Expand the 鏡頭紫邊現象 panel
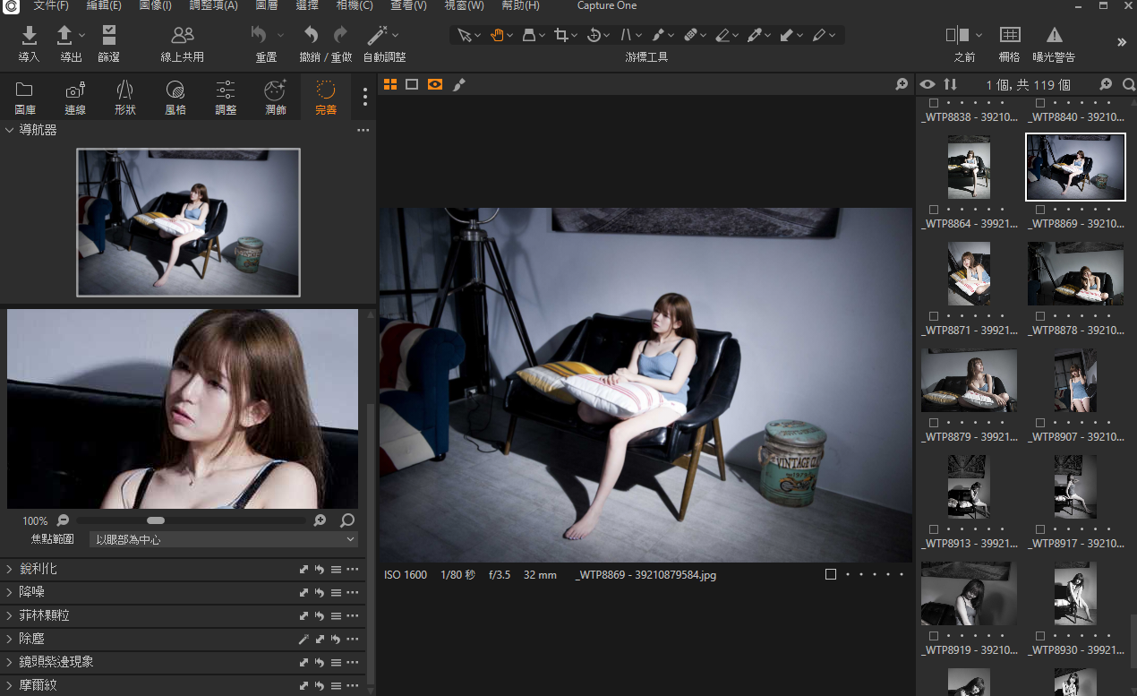The height and width of the screenshot is (696, 1137). [x=10, y=662]
